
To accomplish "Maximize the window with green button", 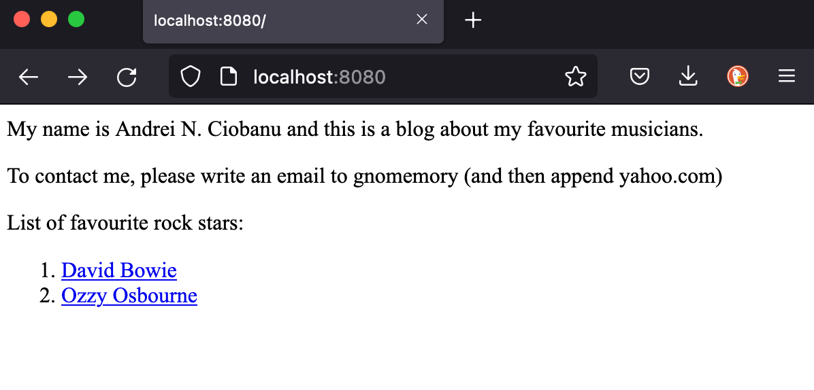I will pyautogui.click(x=76, y=20).
